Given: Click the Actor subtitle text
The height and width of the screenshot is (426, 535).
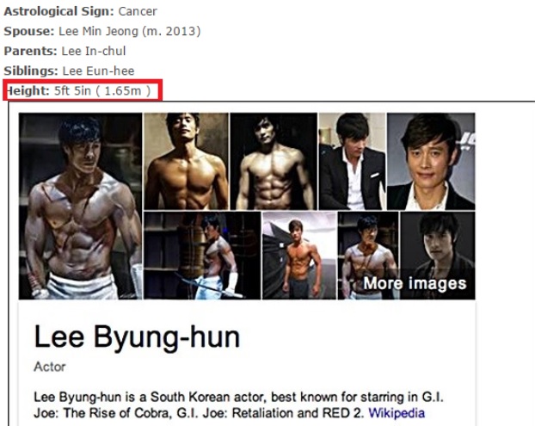Looking at the screenshot, I should click(50, 367).
